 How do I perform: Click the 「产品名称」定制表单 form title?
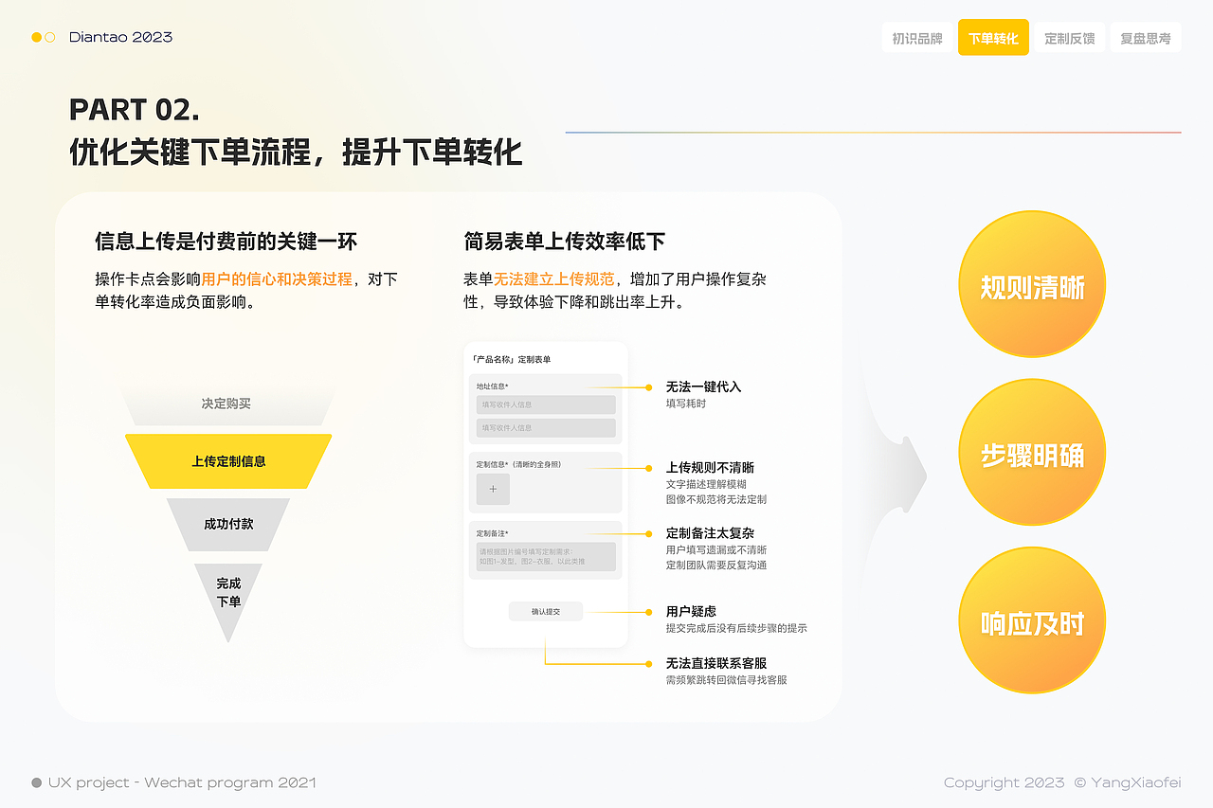(511, 360)
